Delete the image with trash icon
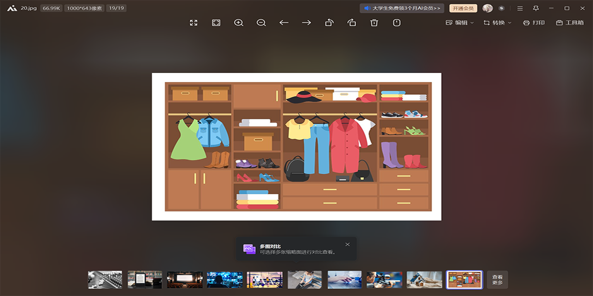Screen dimensions: 593x296 click(x=374, y=23)
